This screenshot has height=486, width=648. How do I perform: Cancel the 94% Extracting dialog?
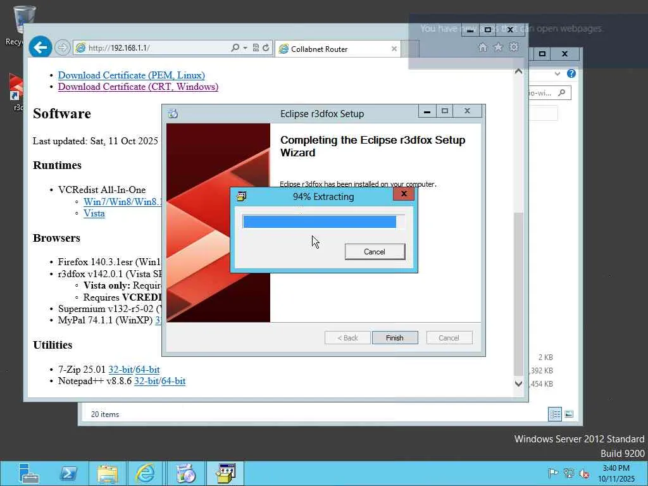[375, 252]
